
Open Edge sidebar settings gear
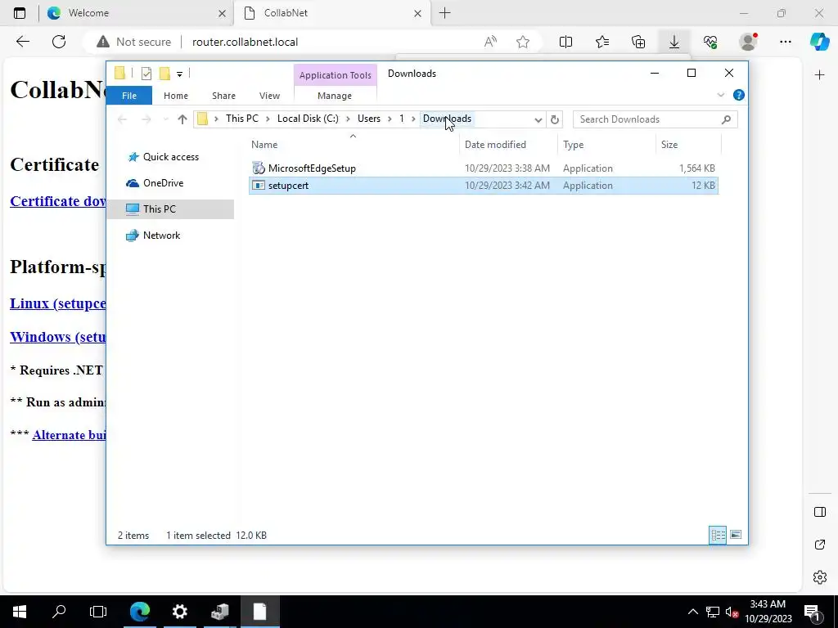[819, 576]
